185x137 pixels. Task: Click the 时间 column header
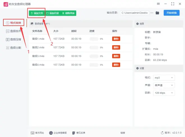(x=74, y=31)
